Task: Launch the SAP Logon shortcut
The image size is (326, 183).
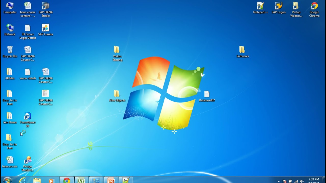Action: [x=278, y=8]
